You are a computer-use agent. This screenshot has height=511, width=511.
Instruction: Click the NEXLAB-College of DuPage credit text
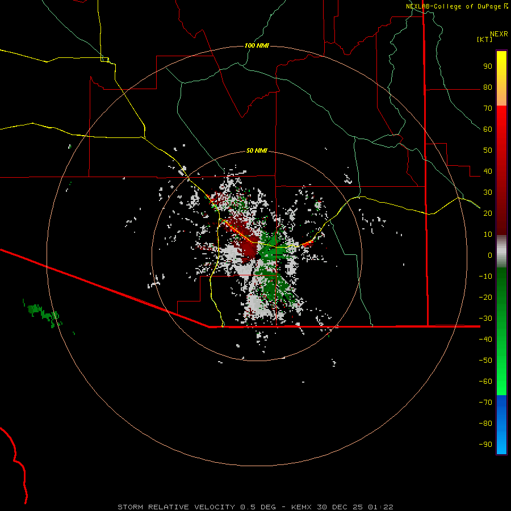(x=453, y=6)
